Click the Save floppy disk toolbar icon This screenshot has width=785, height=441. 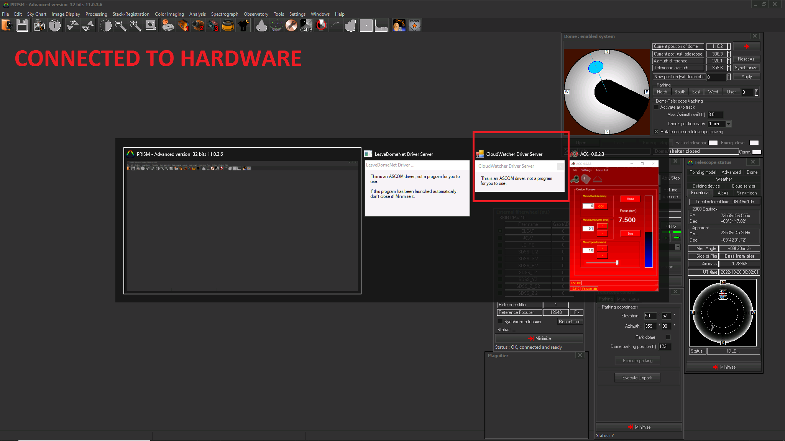[22, 26]
